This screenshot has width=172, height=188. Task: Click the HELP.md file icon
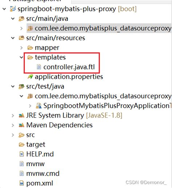tap(22, 154)
